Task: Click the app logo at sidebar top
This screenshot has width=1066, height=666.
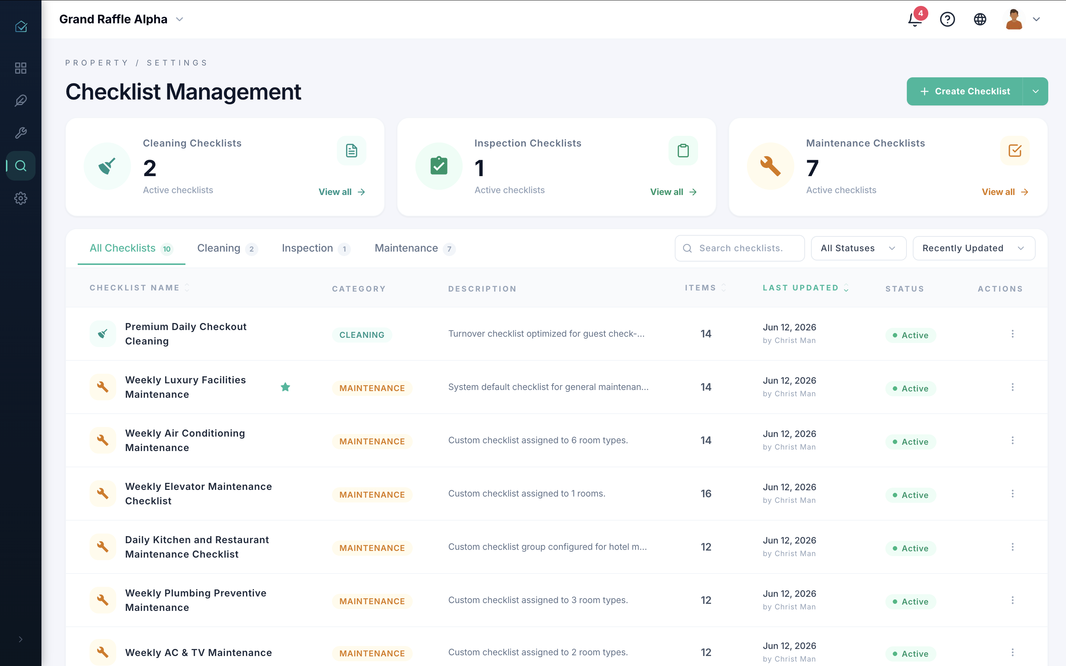Action: click(x=21, y=27)
